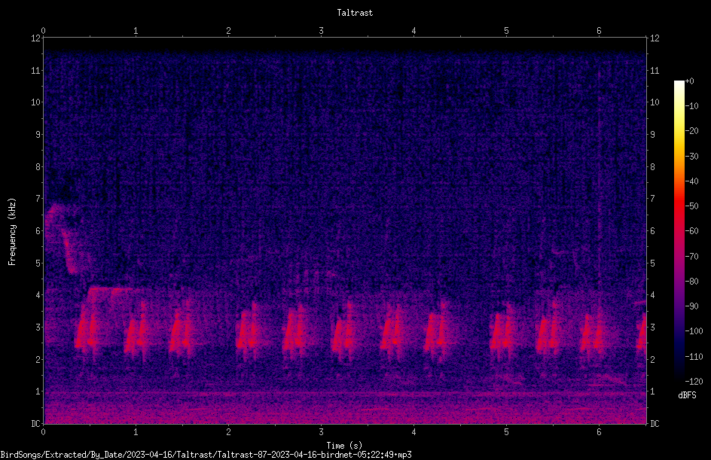Click the first red call burst near 3 kHz

86,331
